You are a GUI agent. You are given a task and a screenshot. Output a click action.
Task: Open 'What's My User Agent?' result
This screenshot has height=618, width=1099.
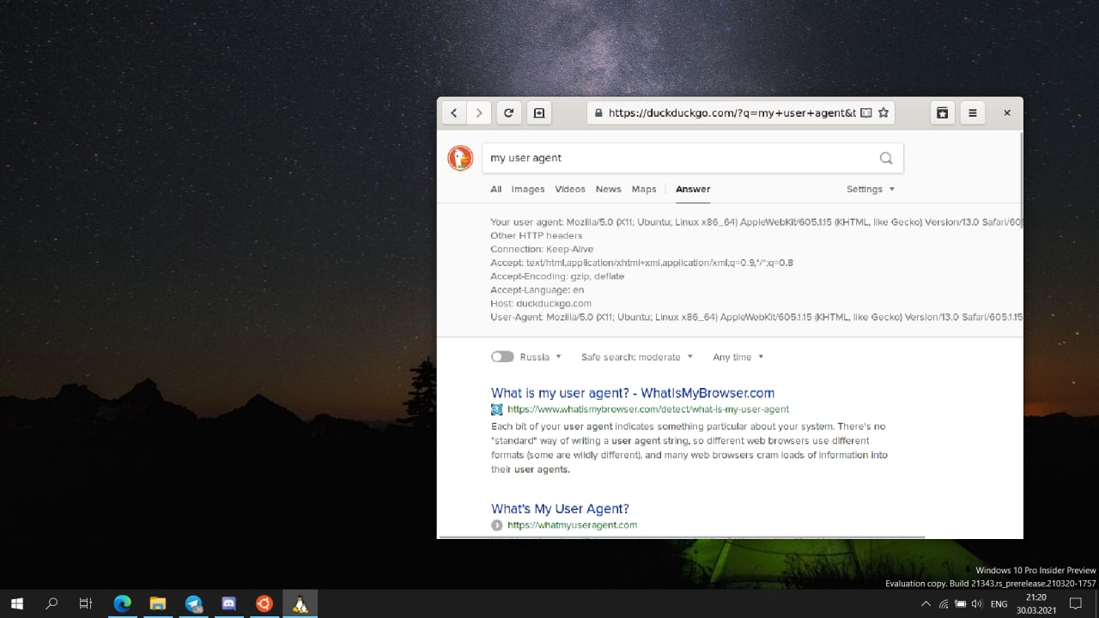560,509
